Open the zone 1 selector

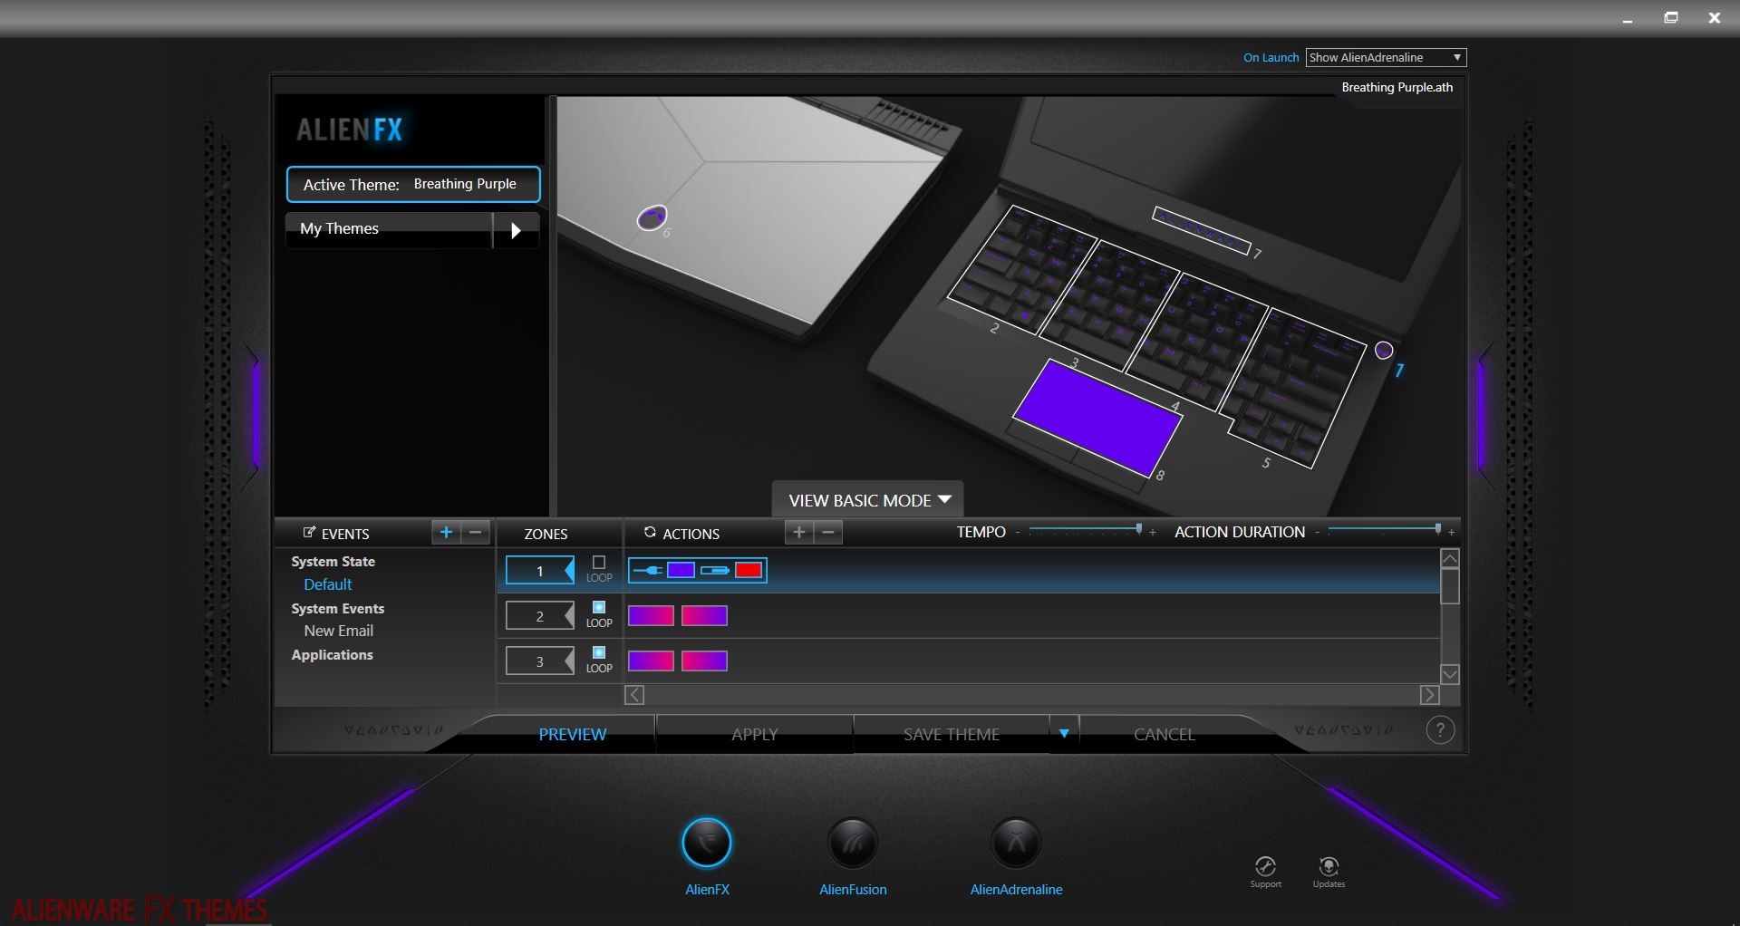tap(540, 571)
